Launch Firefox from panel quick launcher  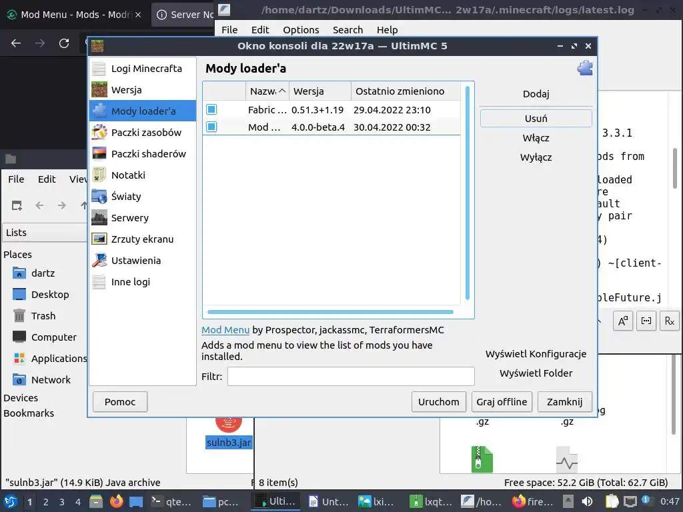(x=116, y=501)
